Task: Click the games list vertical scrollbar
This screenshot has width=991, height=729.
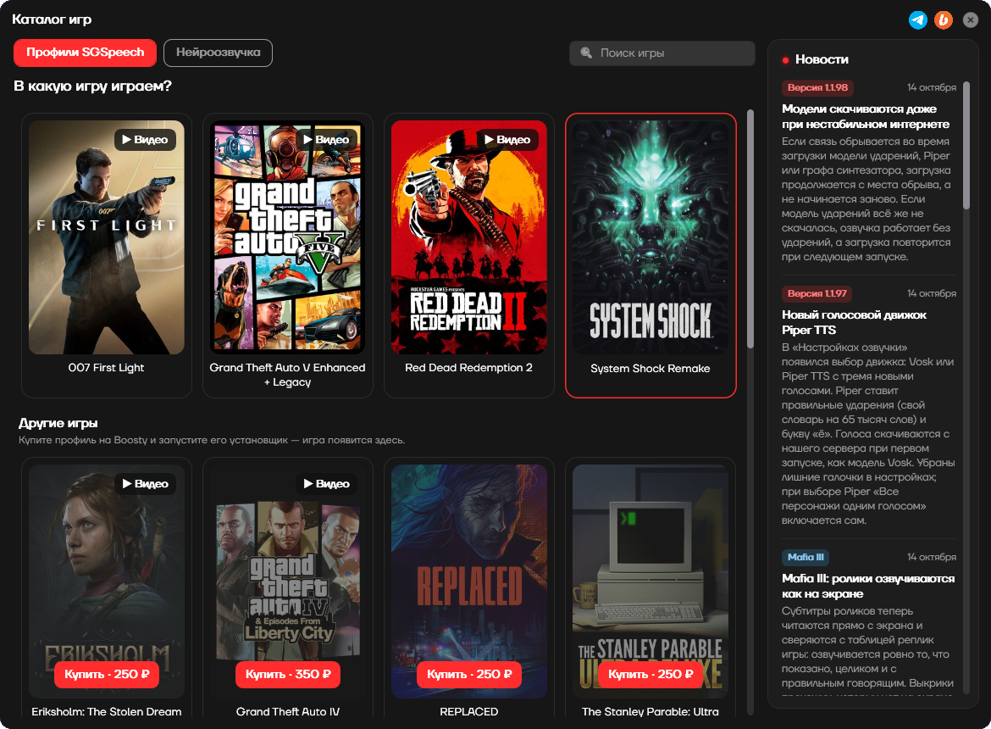Action: pos(750,229)
